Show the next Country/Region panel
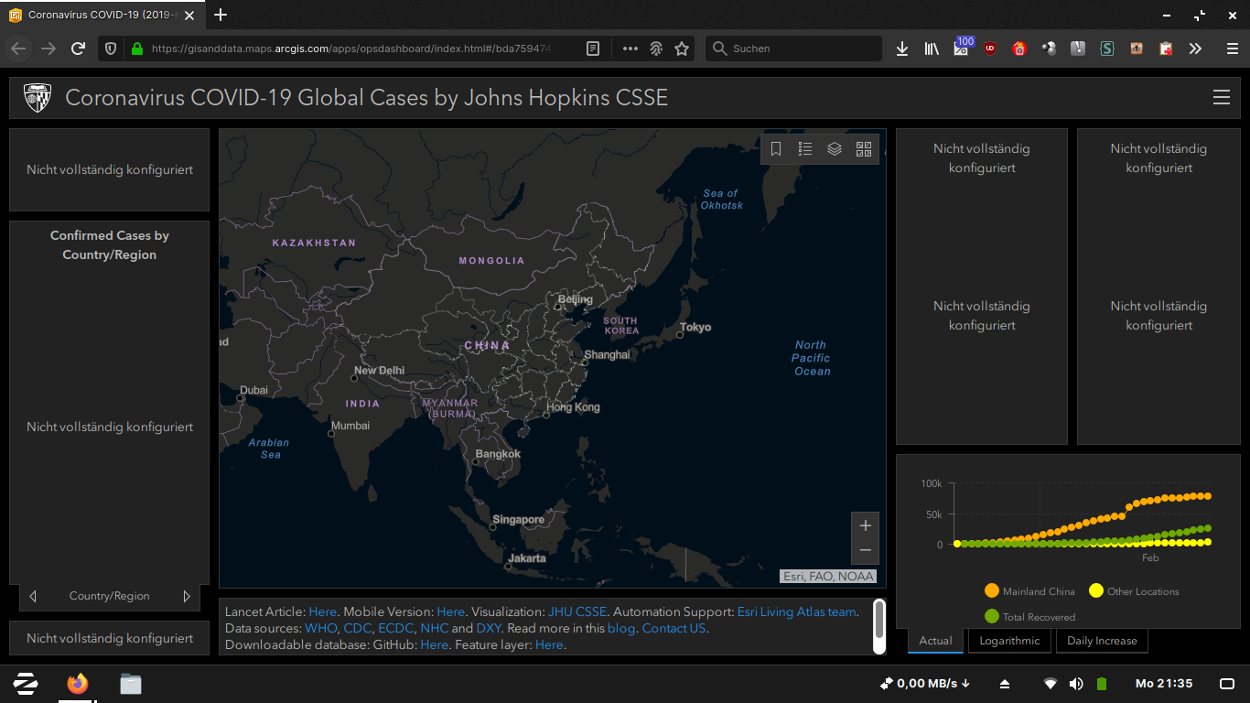1250x703 pixels. click(187, 596)
